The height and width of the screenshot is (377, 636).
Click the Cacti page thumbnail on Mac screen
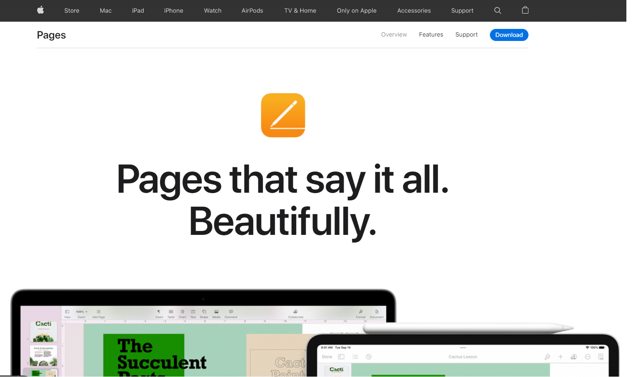click(x=43, y=331)
